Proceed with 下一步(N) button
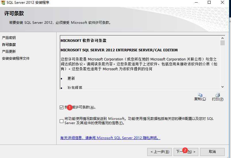This screenshot has width=231, height=158. tap(186, 152)
